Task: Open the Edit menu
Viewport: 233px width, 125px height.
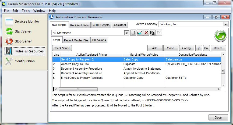Action: click(15, 11)
